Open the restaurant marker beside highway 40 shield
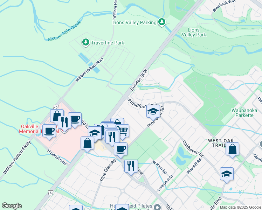The height and width of the screenshot is (210, 262). 64,123
